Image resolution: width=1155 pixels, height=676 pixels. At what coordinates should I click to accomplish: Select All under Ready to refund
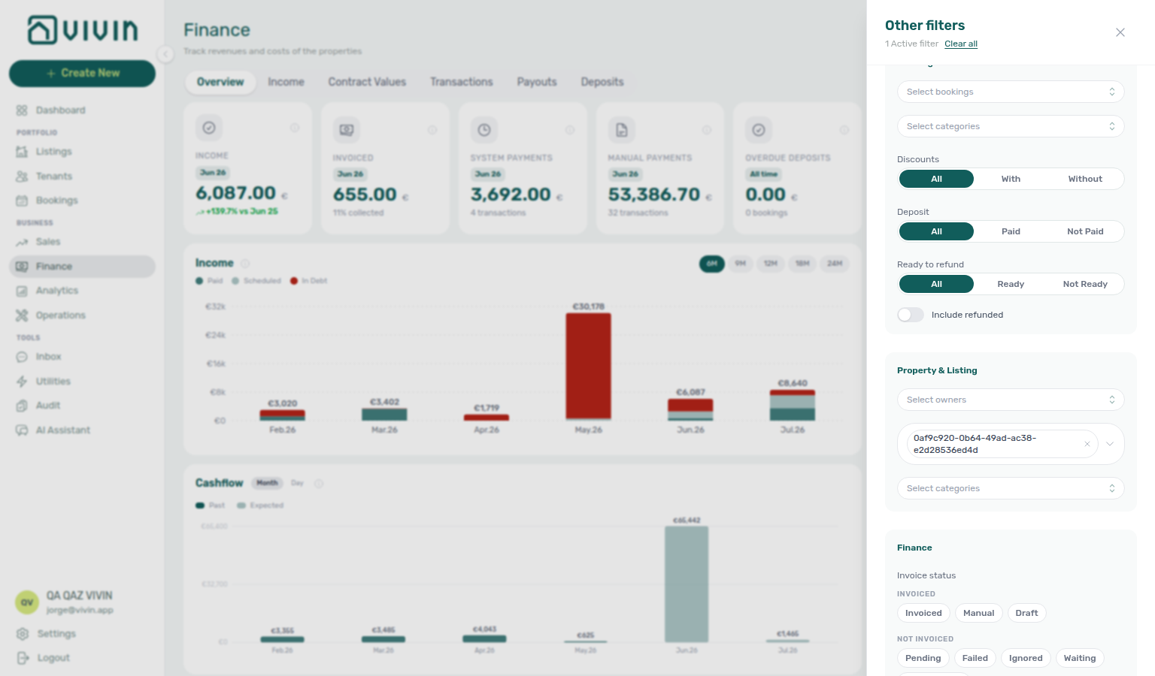(936, 284)
